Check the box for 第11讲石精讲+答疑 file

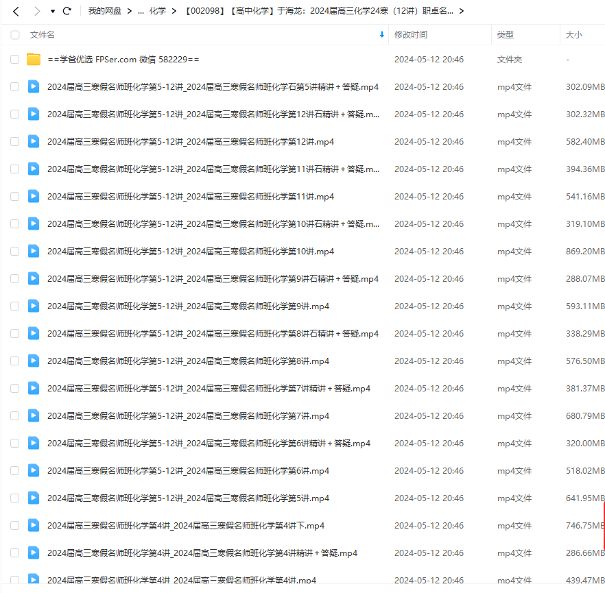coord(15,169)
